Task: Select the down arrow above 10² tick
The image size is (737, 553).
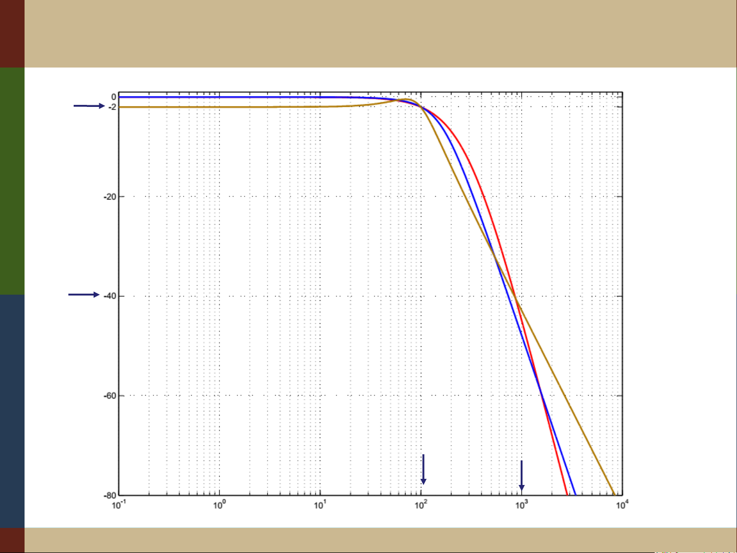Action: click(x=423, y=469)
